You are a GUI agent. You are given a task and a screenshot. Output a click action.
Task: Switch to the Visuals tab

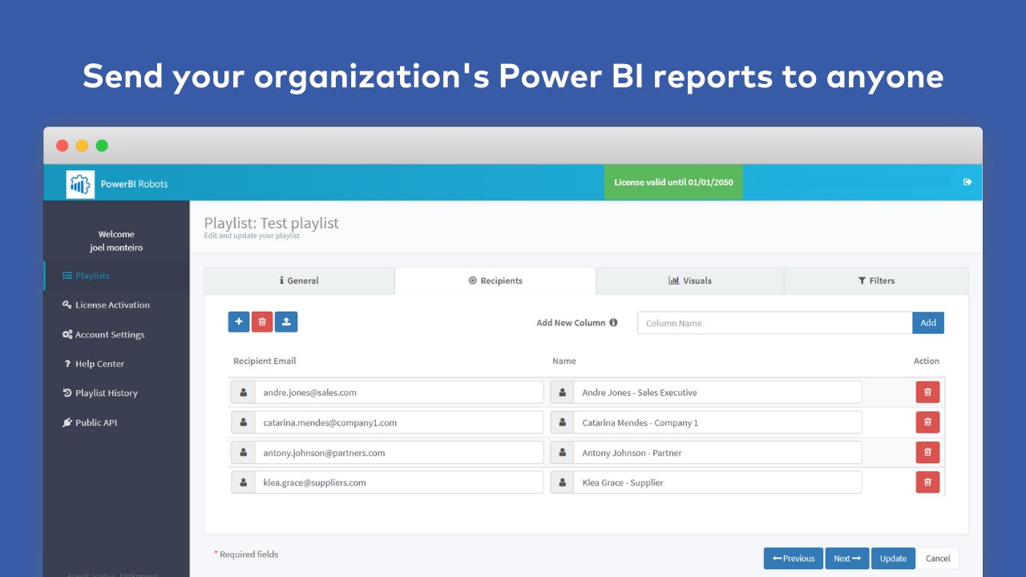(x=690, y=280)
